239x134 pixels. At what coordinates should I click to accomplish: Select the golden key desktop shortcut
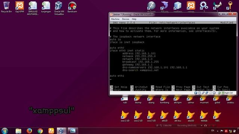230,7
